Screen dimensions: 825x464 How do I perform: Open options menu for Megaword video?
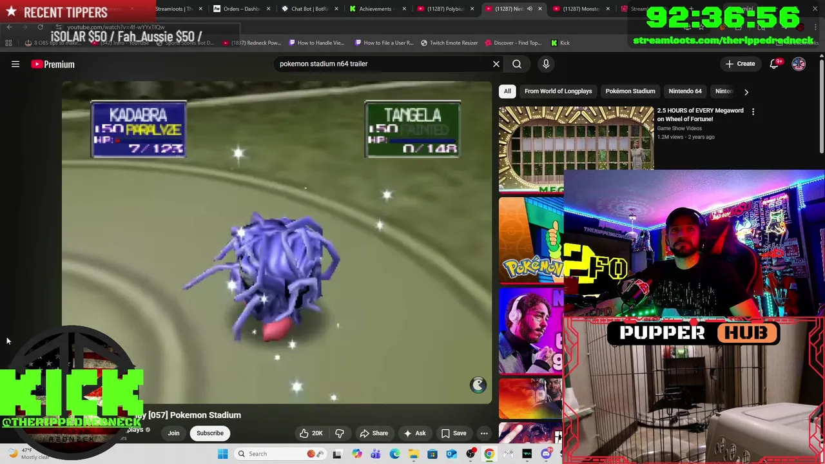tap(753, 111)
